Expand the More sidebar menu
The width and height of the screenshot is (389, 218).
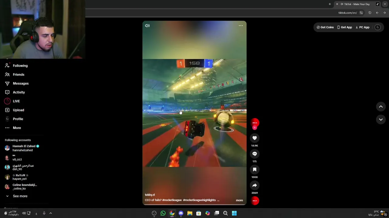coord(13,128)
